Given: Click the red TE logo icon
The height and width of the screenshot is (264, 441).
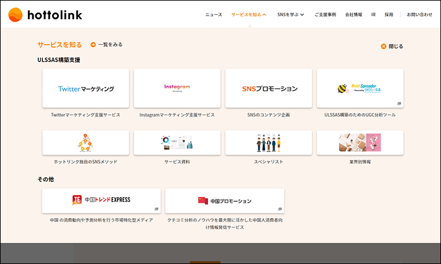Looking at the screenshot, I should (77, 200).
